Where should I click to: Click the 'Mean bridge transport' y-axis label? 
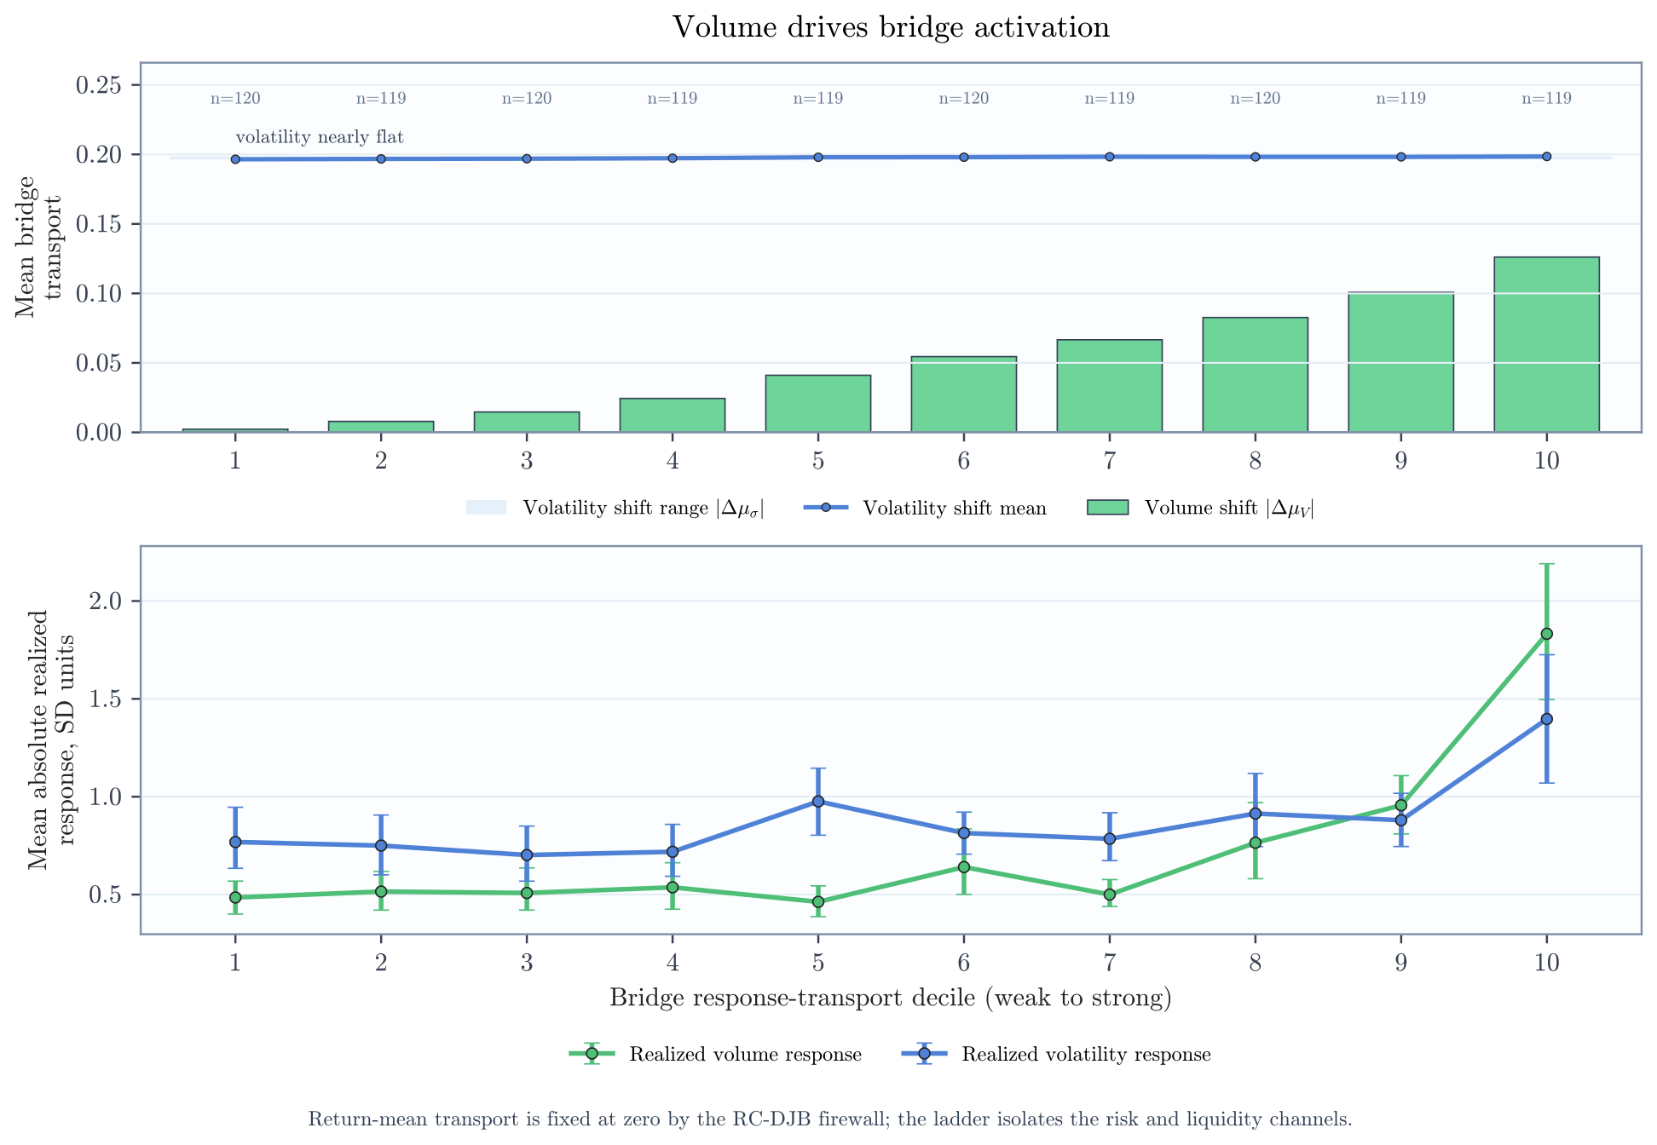click(x=39, y=247)
